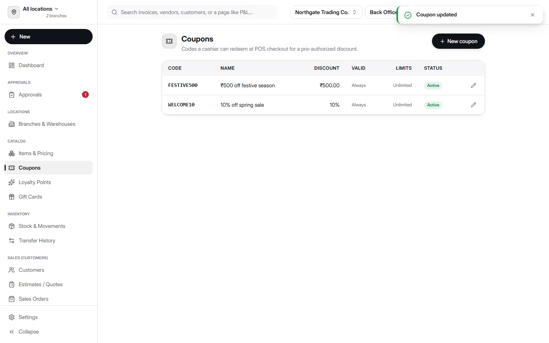The image size is (549, 343).
Task: Open Stock & Movements
Action: point(48,226)
